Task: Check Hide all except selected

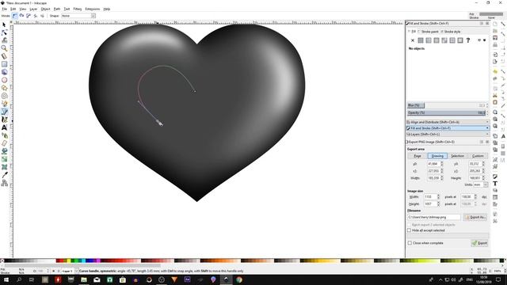Action: pos(409,230)
